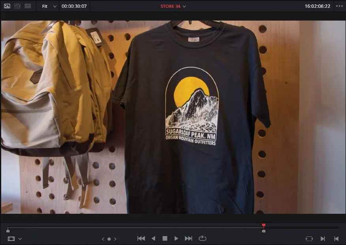The image size is (346, 245).
Task: Switch to timeline viewer mode
Action: point(28,6)
